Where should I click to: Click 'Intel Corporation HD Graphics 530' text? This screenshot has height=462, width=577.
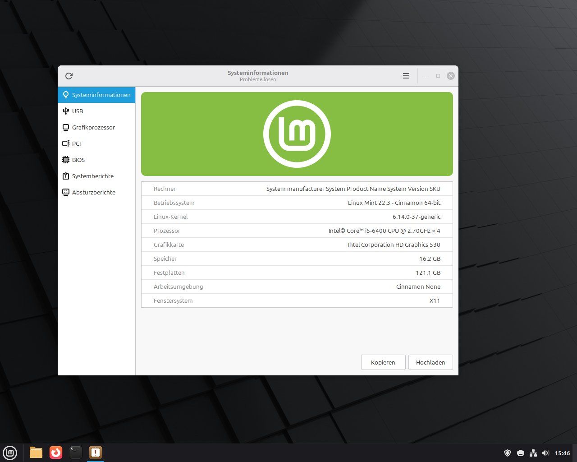[394, 245]
